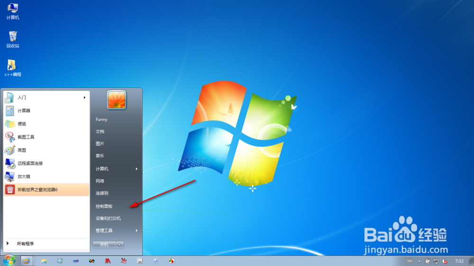
Task: Open 文档 documents link
Action: tap(117, 132)
